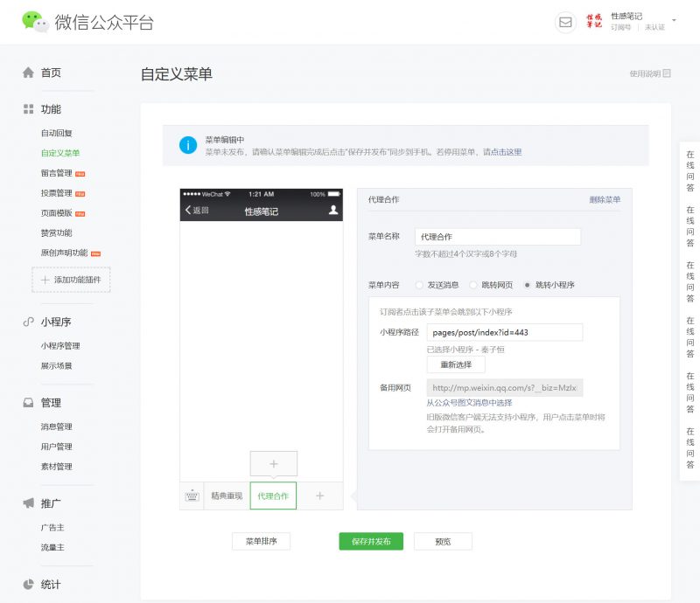The height and width of the screenshot is (603, 700).
Task: Click the 备用网页 URL field
Action: click(x=505, y=388)
